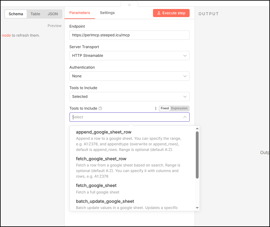Click the Endpoint URL input field
The height and width of the screenshot is (227, 270).
[x=129, y=35]
